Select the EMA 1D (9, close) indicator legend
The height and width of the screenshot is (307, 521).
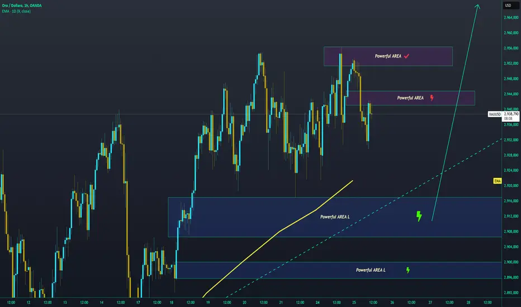click(16, 11)
